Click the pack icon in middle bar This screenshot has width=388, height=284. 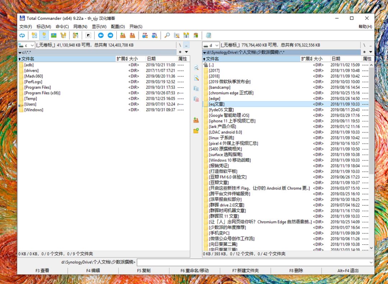tap(196, 120)
